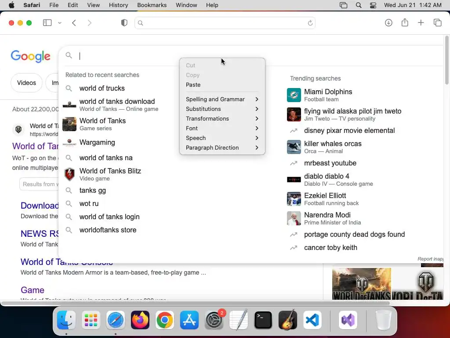Open the View menu
450x338 pixels.
[x=93, y=5]
